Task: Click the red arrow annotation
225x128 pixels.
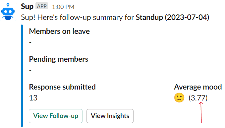Action: tap(201, 112)
